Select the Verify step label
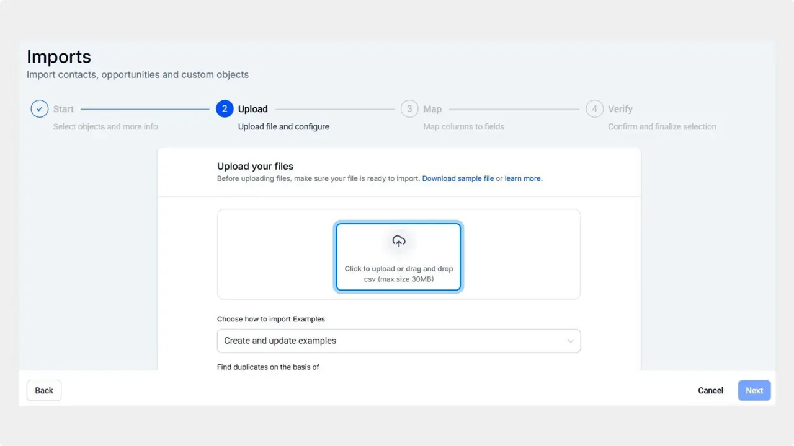Screen dimensions: 794x446 pyautogui.click(x=620, y=108)
